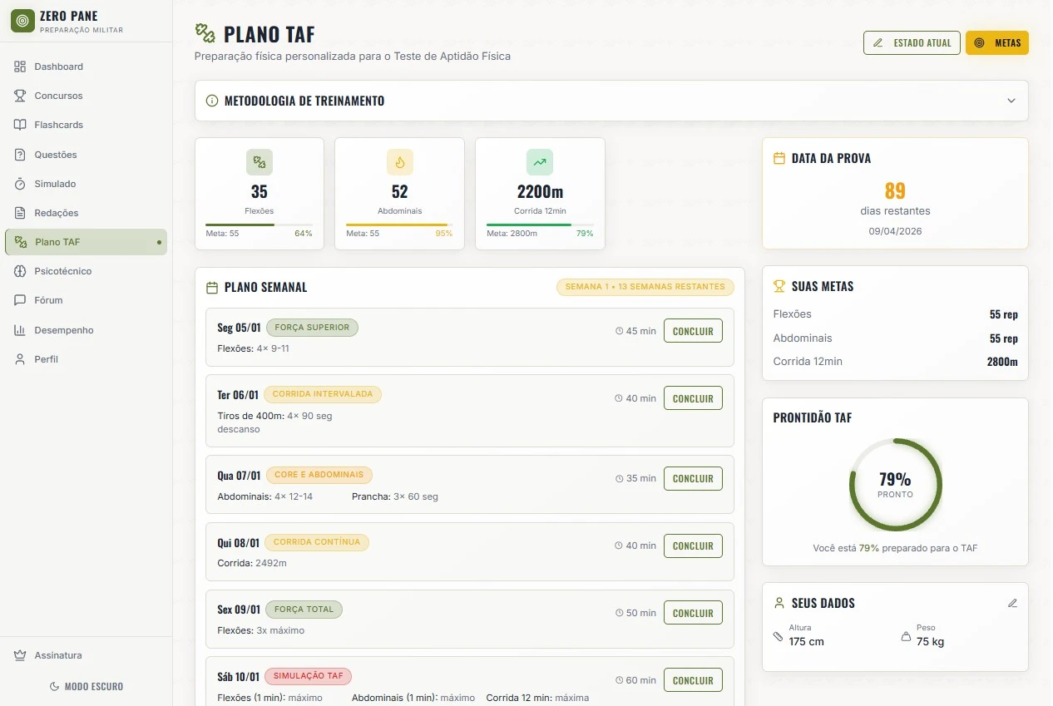
Task: Conclude the Seg 05/01 Força Superior workout
Action: [x=693, y=331]
